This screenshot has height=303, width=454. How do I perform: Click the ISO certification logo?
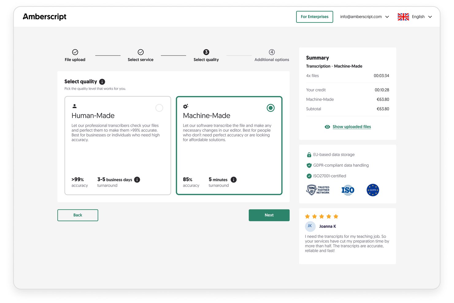pos(348,190)
